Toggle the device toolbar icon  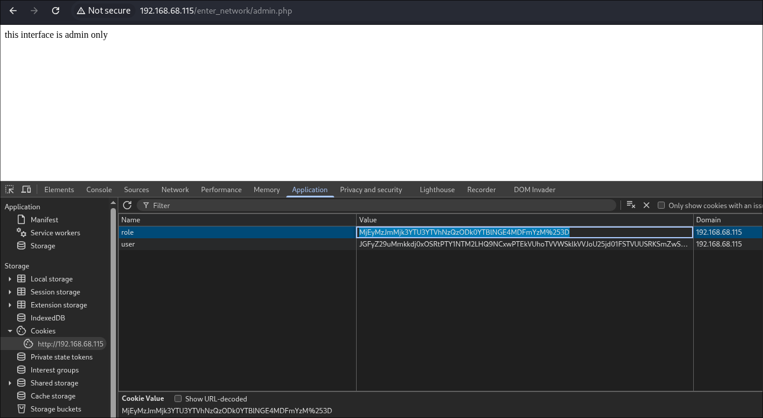[x=26, y=190]
